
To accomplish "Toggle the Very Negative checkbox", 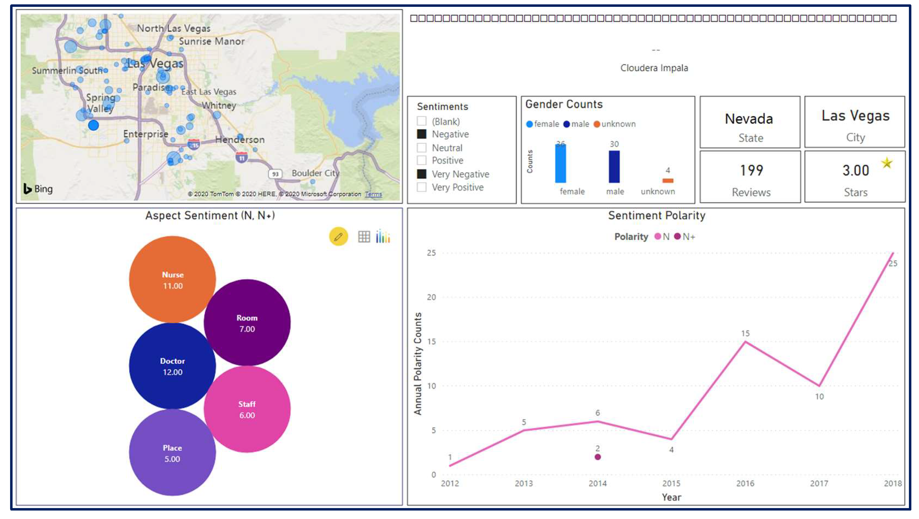I will click(x=422, y=174).
